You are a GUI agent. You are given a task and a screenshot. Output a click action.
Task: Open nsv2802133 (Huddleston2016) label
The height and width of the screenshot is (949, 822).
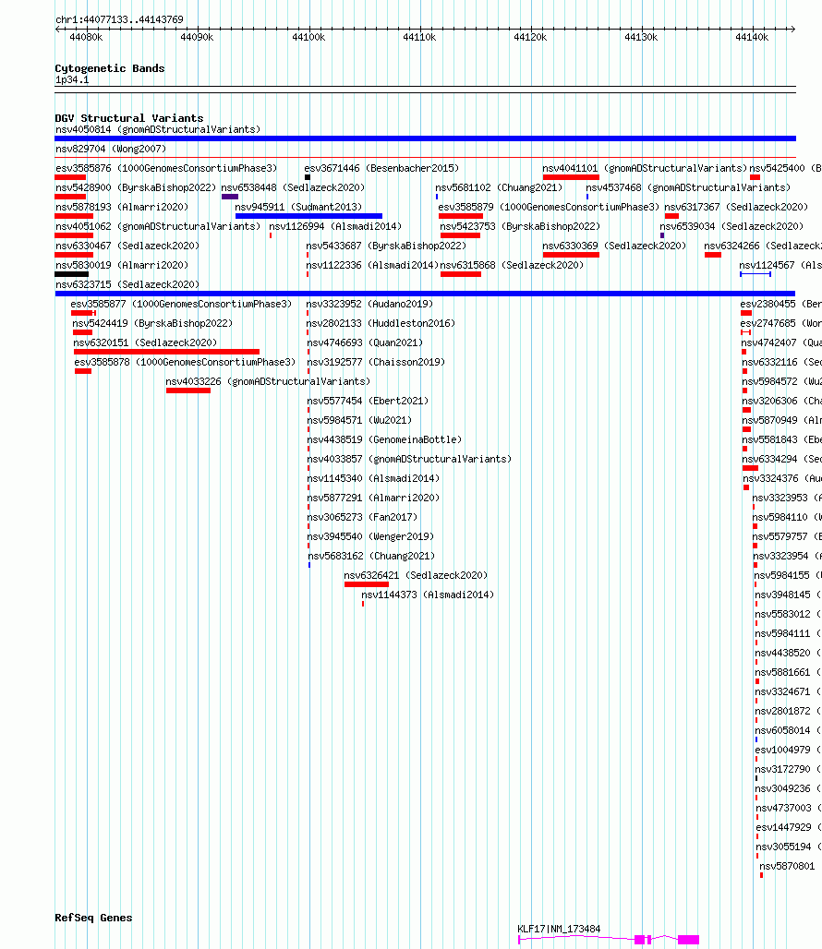tap(381, 323)
